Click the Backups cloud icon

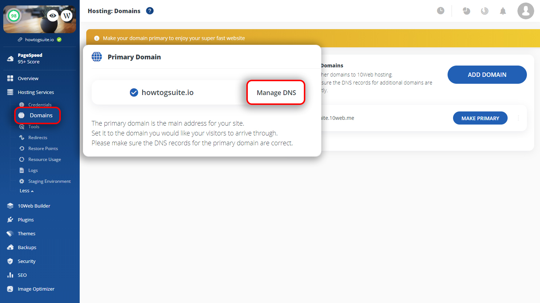click(x=10, y=247)
